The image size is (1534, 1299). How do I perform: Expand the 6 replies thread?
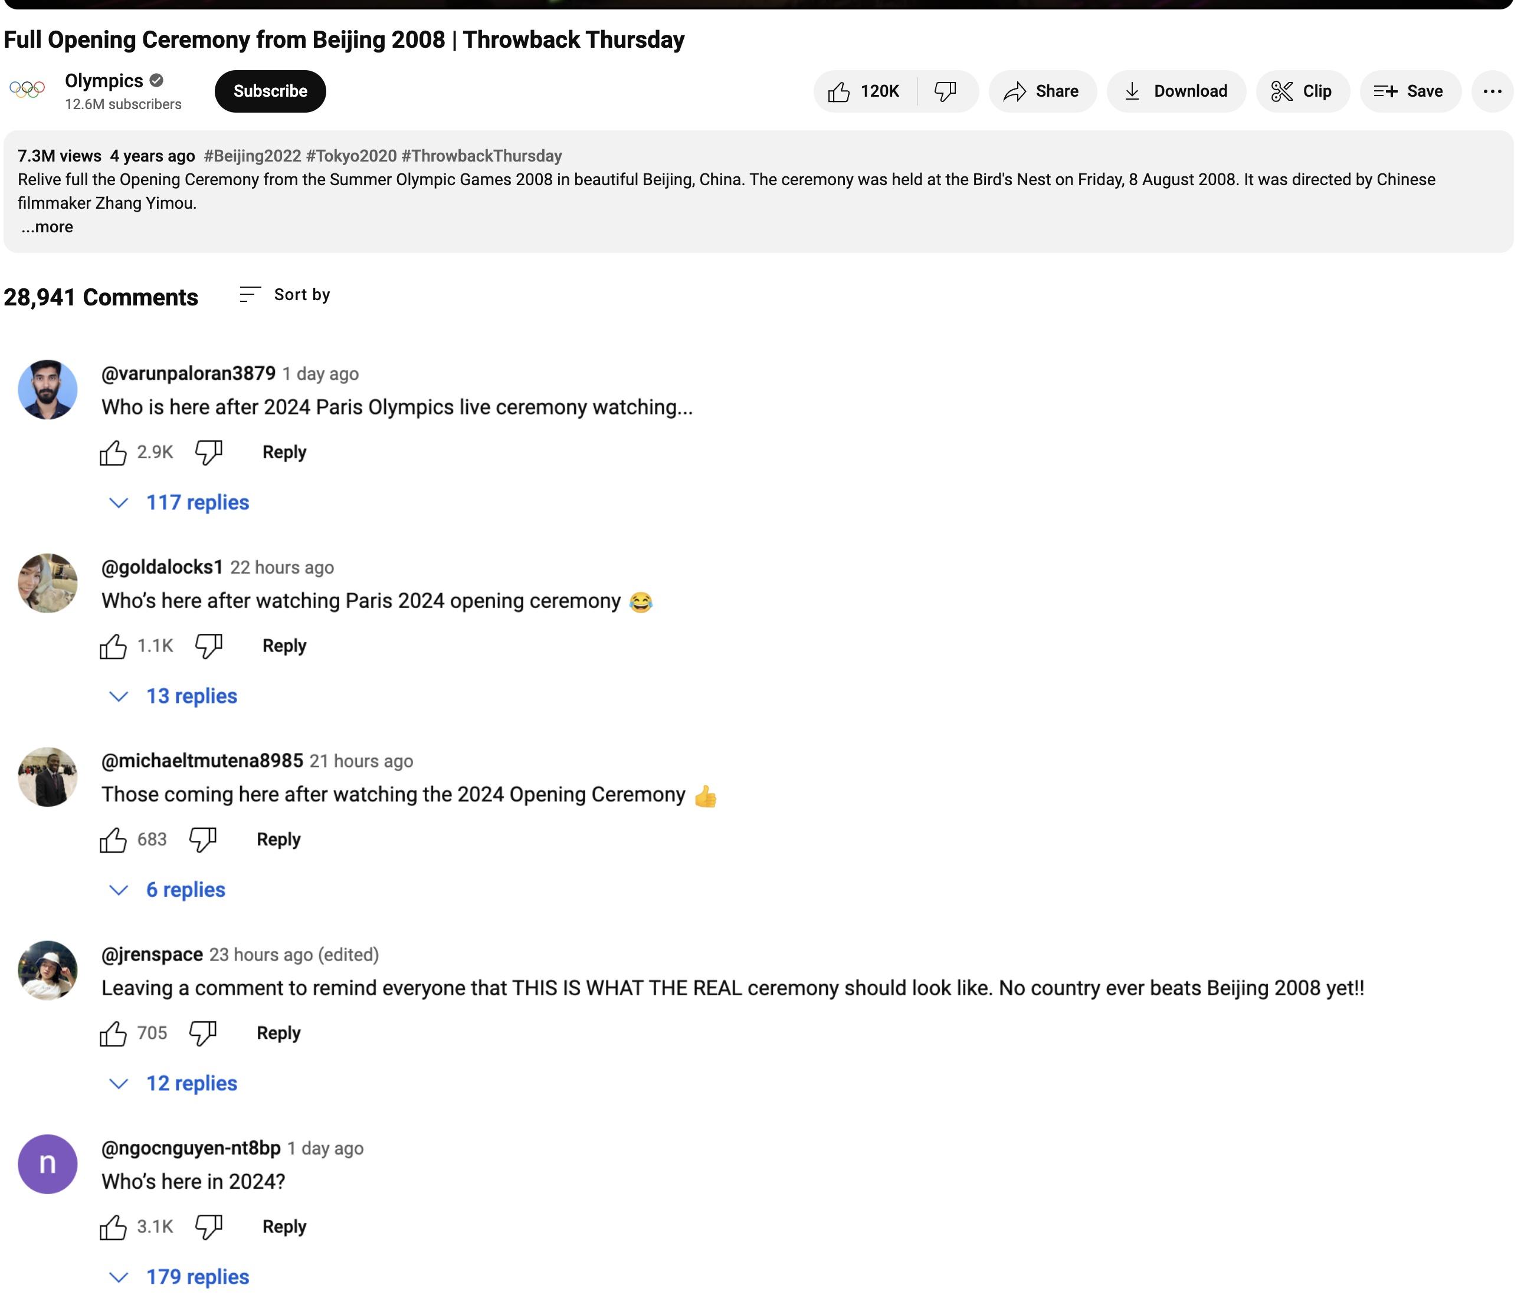click(x=167, y=890)
